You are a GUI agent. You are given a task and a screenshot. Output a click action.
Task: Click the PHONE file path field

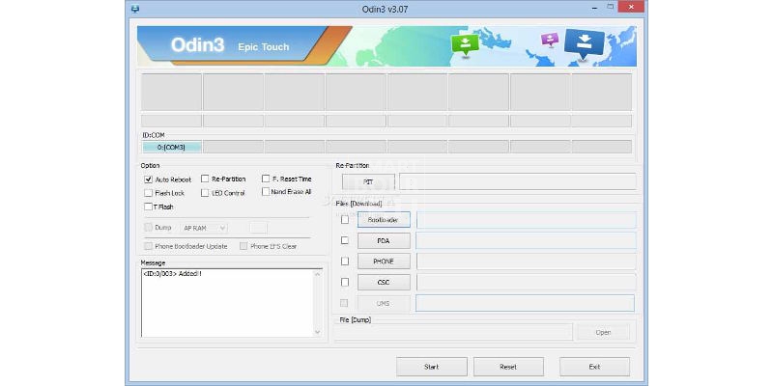[526, 262]
